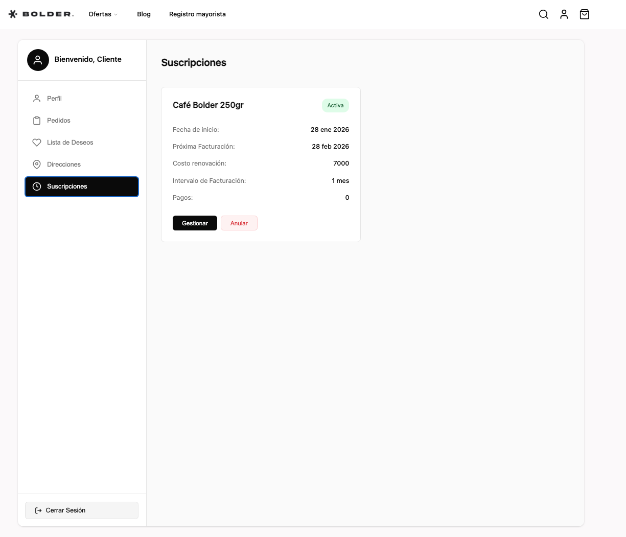Open the search magnifier icon
Image resolution: width=626 pixels, height=537 pixels.
click(x=544, y=14)
